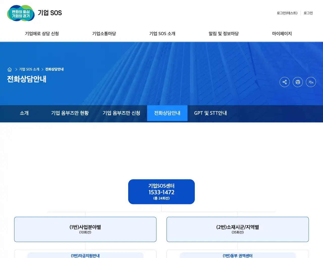Click the home icon in the breadcrumb

pyautogui.click(x=10, y=69)
